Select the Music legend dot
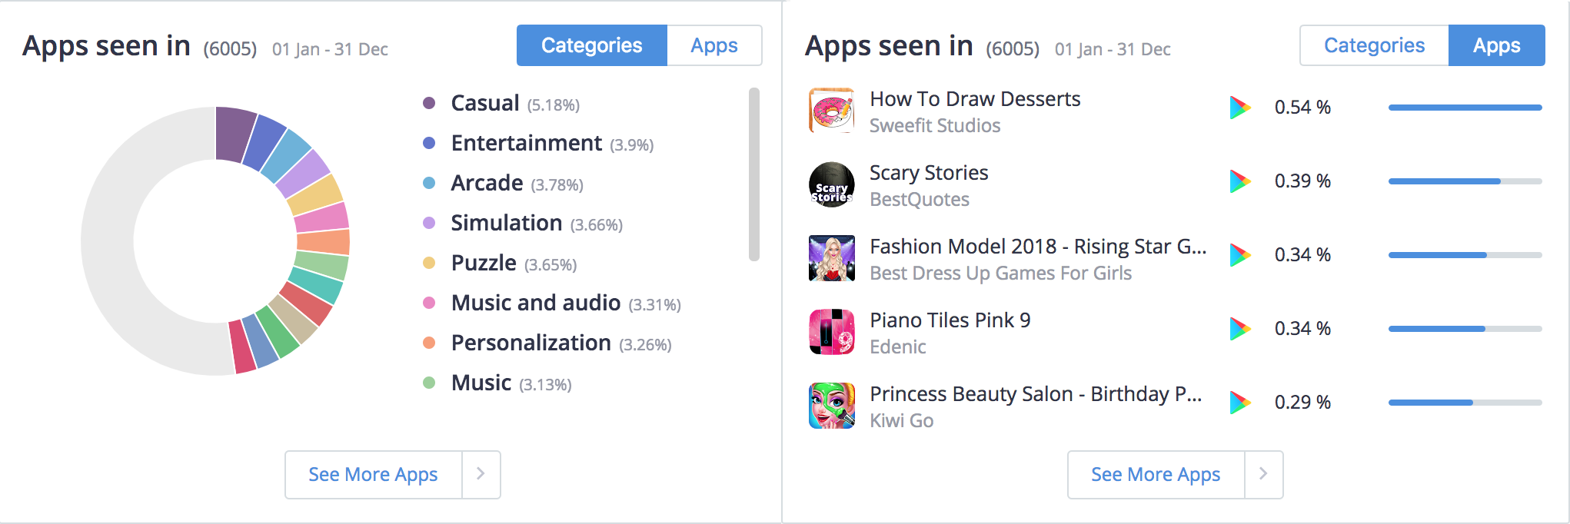The image size is (1570, 524). (x=429, y=383)
